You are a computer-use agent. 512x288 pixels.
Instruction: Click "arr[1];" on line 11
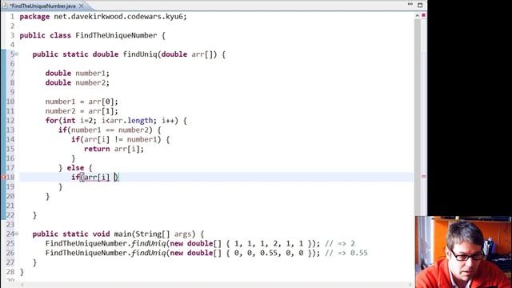[x=103, y=111]
